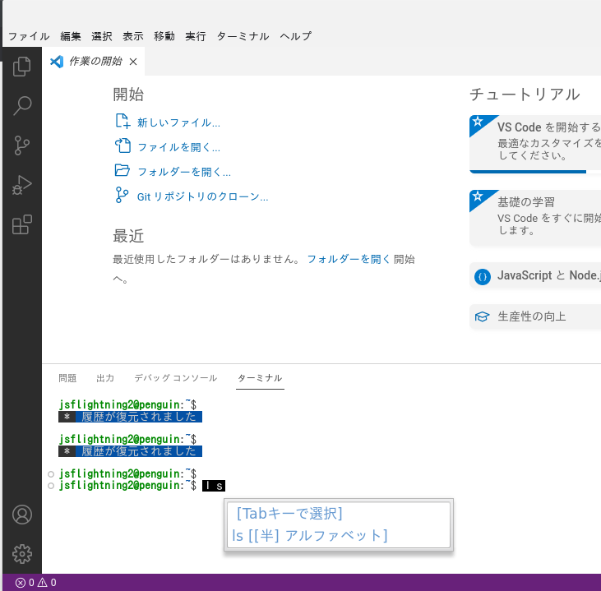
Task: Click the git branch icon beside Git リポジトリのクローン
Action: pyautogui.click(x=122, y=195)
